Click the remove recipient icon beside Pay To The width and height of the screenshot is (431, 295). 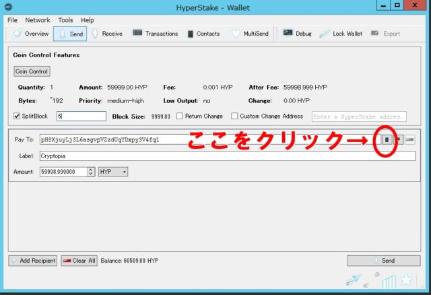click(410, 139)
